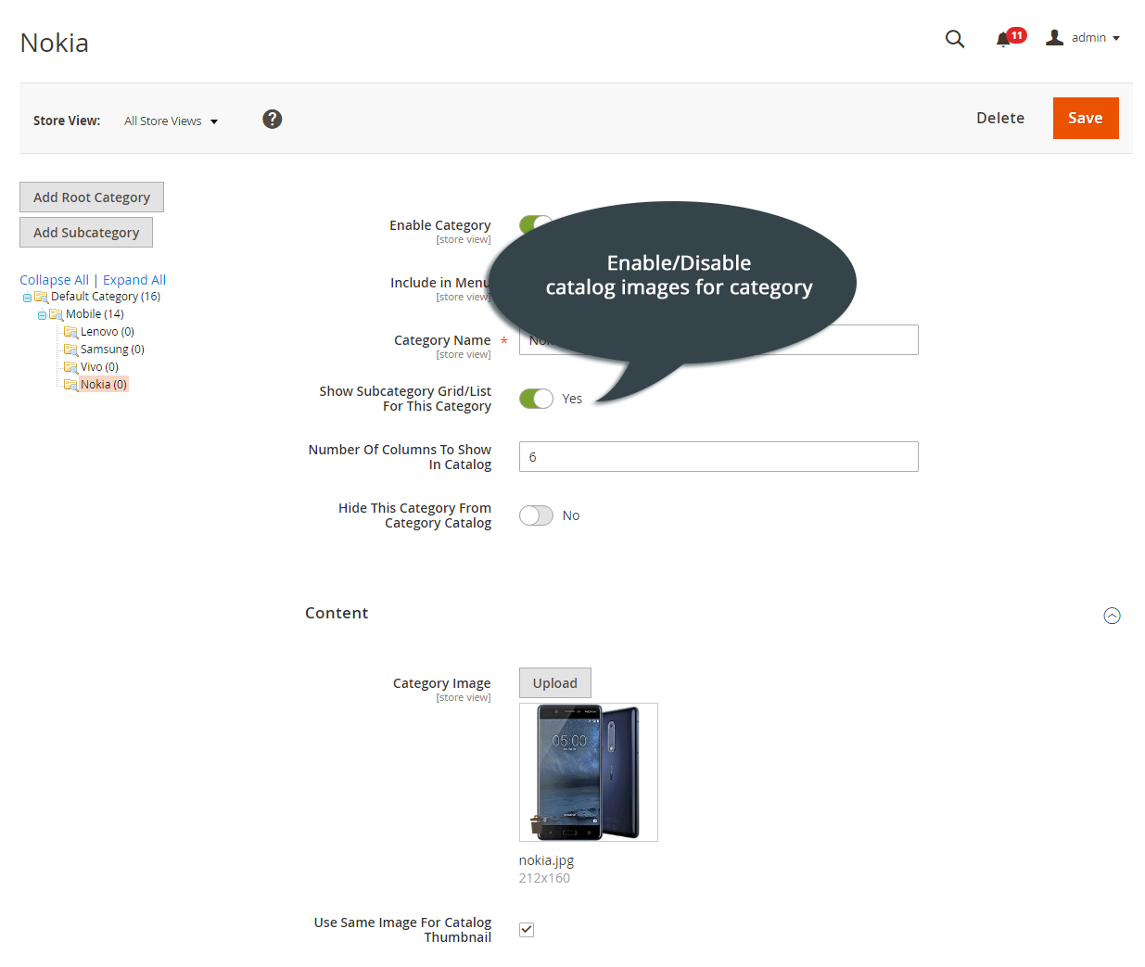Turn off Show Subcategory Grid/List toggle
Image resolution: width=1145 pixels, height=967 pixels.
[536, 398]
